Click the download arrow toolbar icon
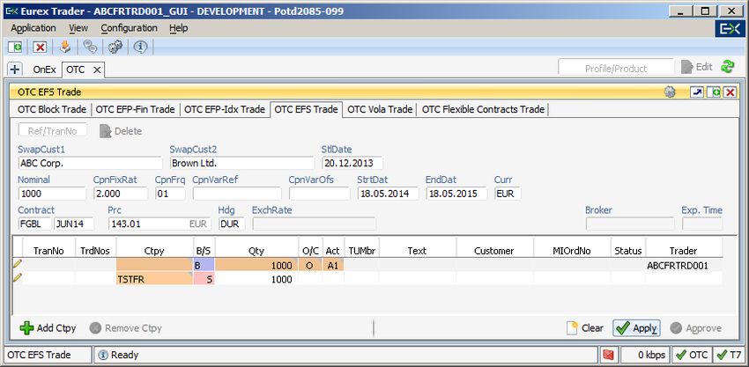The image size is (749, 367). click(65, 47)
